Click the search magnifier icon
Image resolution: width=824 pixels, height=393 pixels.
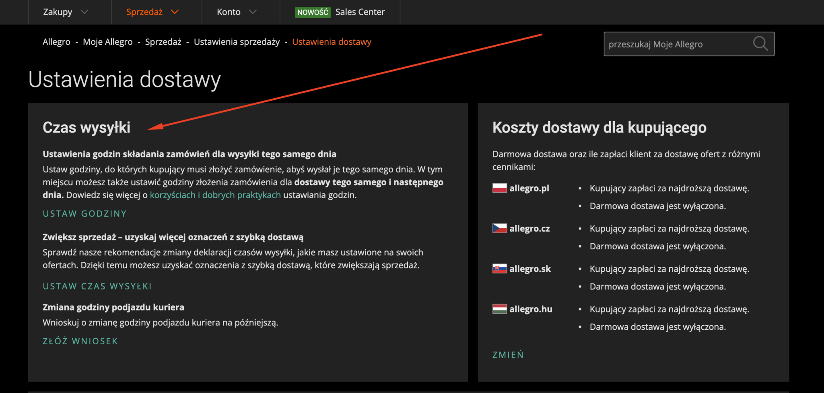tap(760, 43)
